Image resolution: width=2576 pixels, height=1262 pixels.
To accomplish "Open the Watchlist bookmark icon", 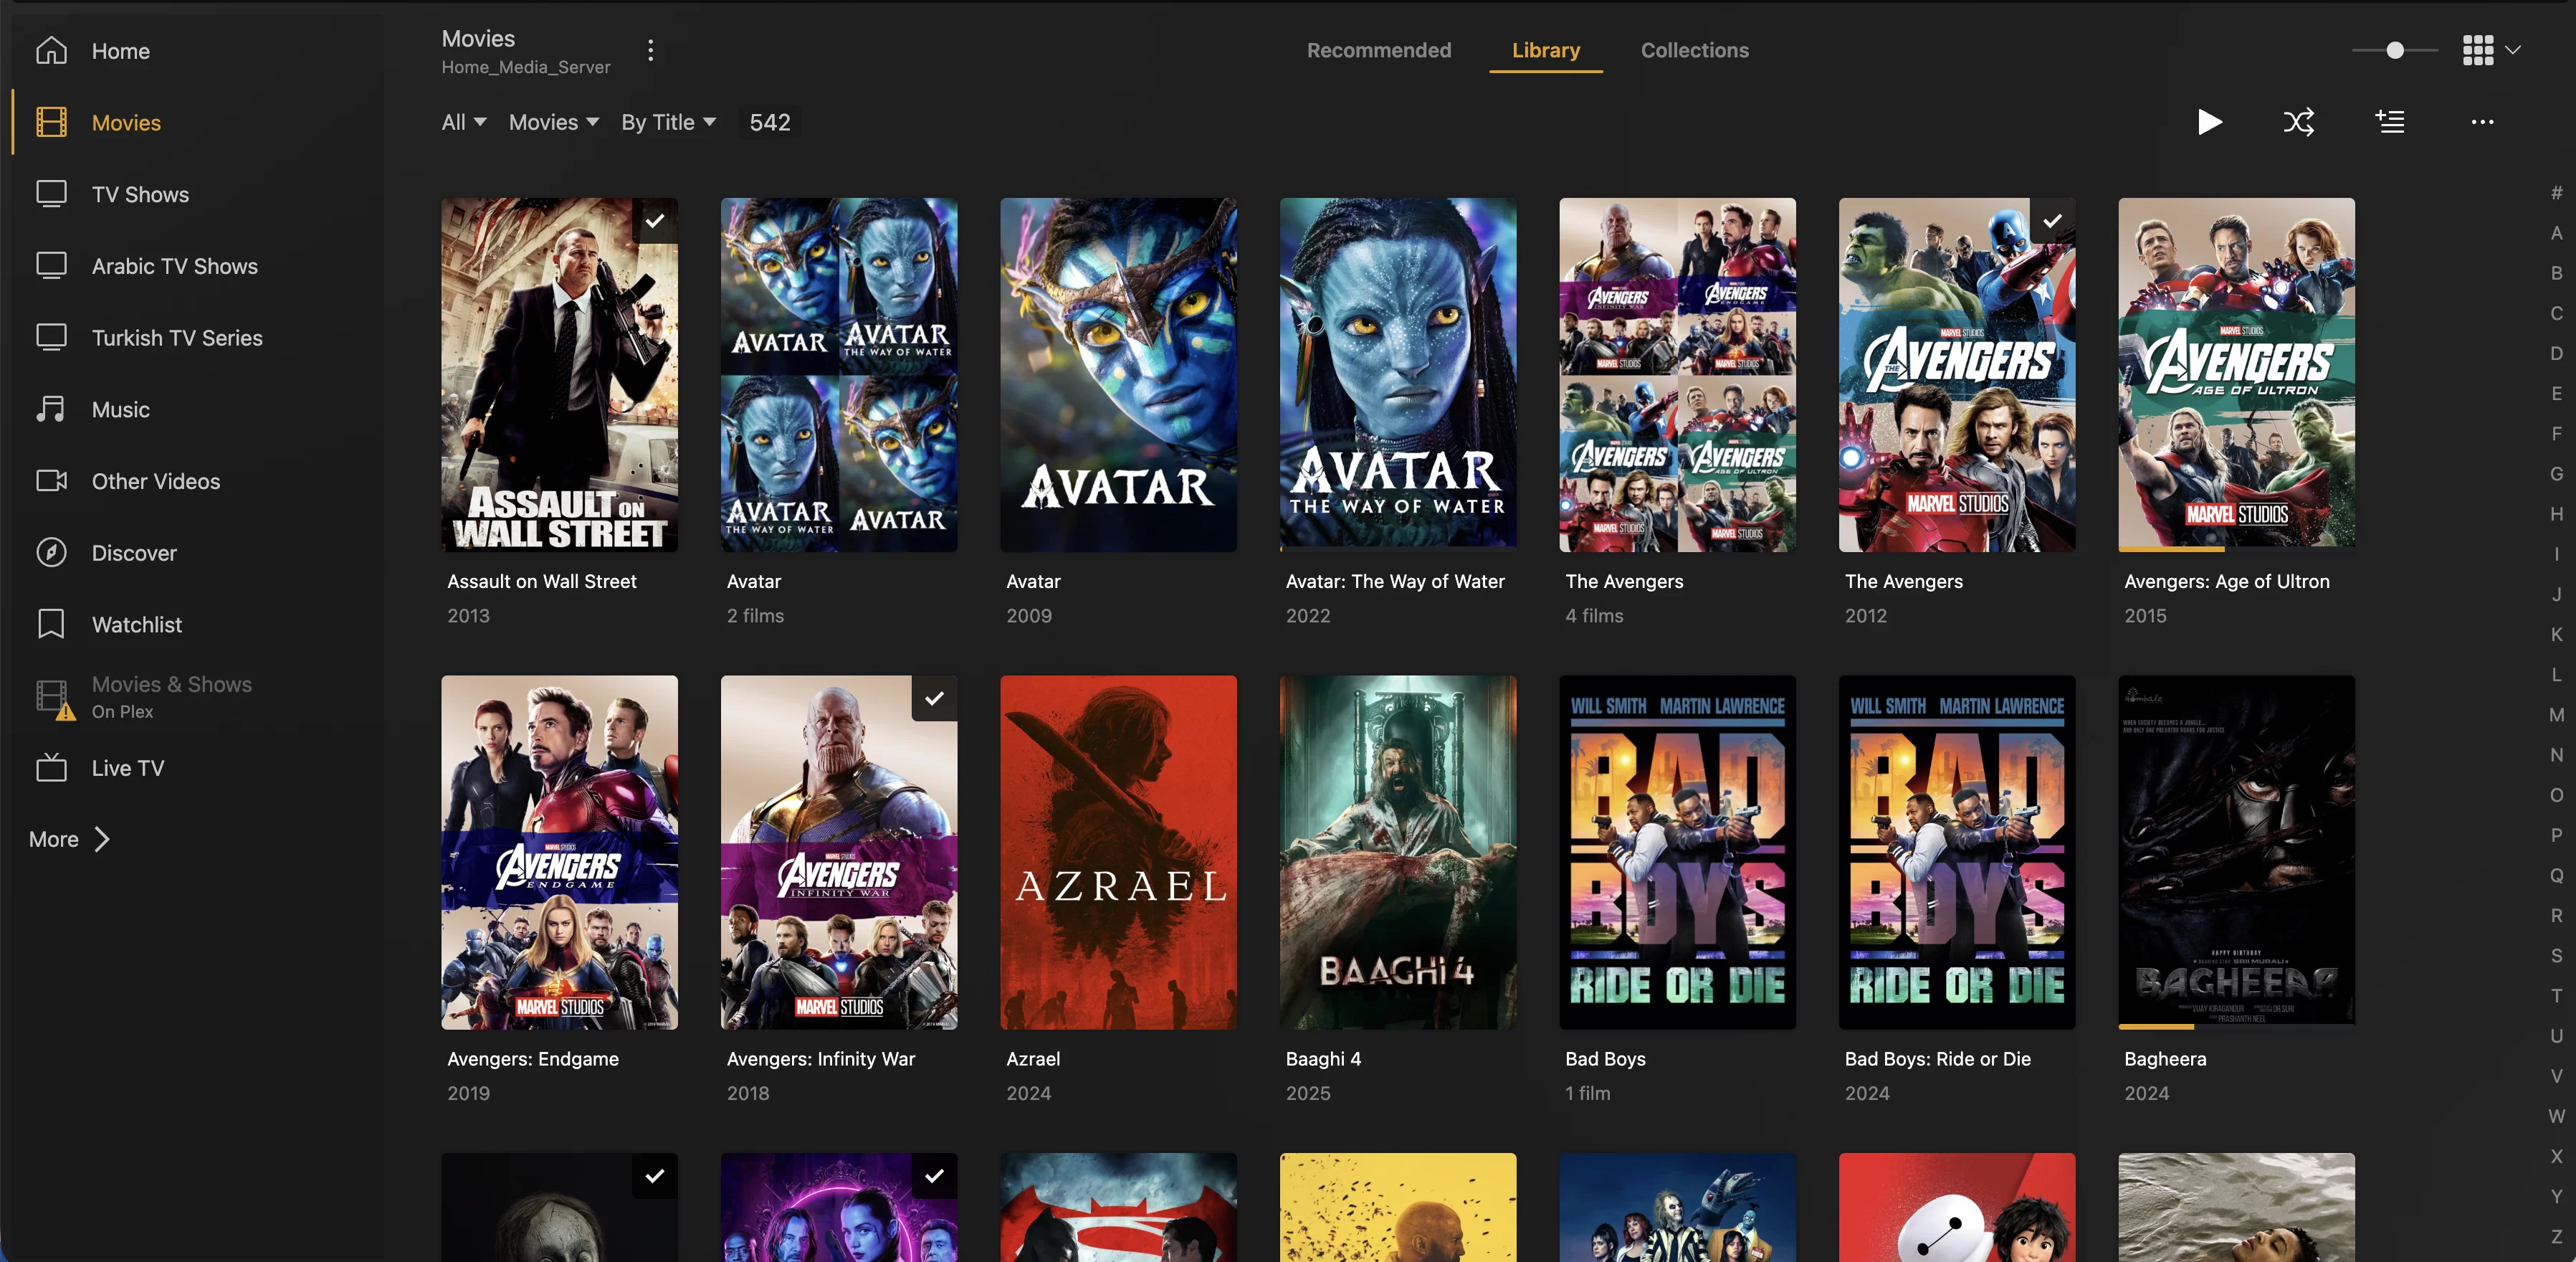I will coord(51,624).
